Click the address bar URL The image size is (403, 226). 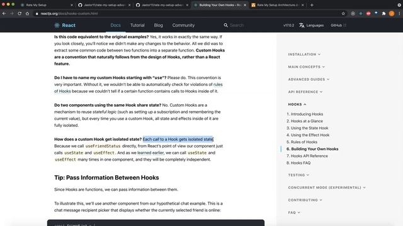(x=69, y=14)
